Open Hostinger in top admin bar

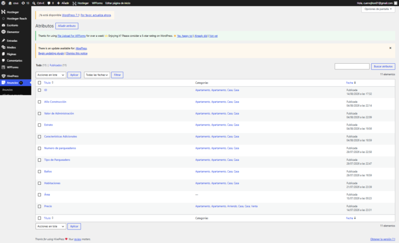[x=81, y=3]
